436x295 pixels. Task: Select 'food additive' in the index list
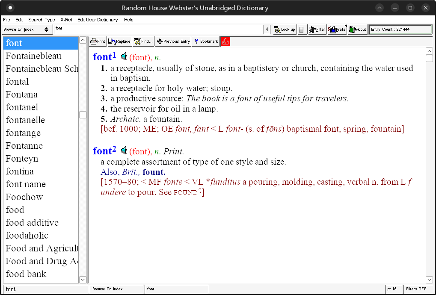coord(32,223)
